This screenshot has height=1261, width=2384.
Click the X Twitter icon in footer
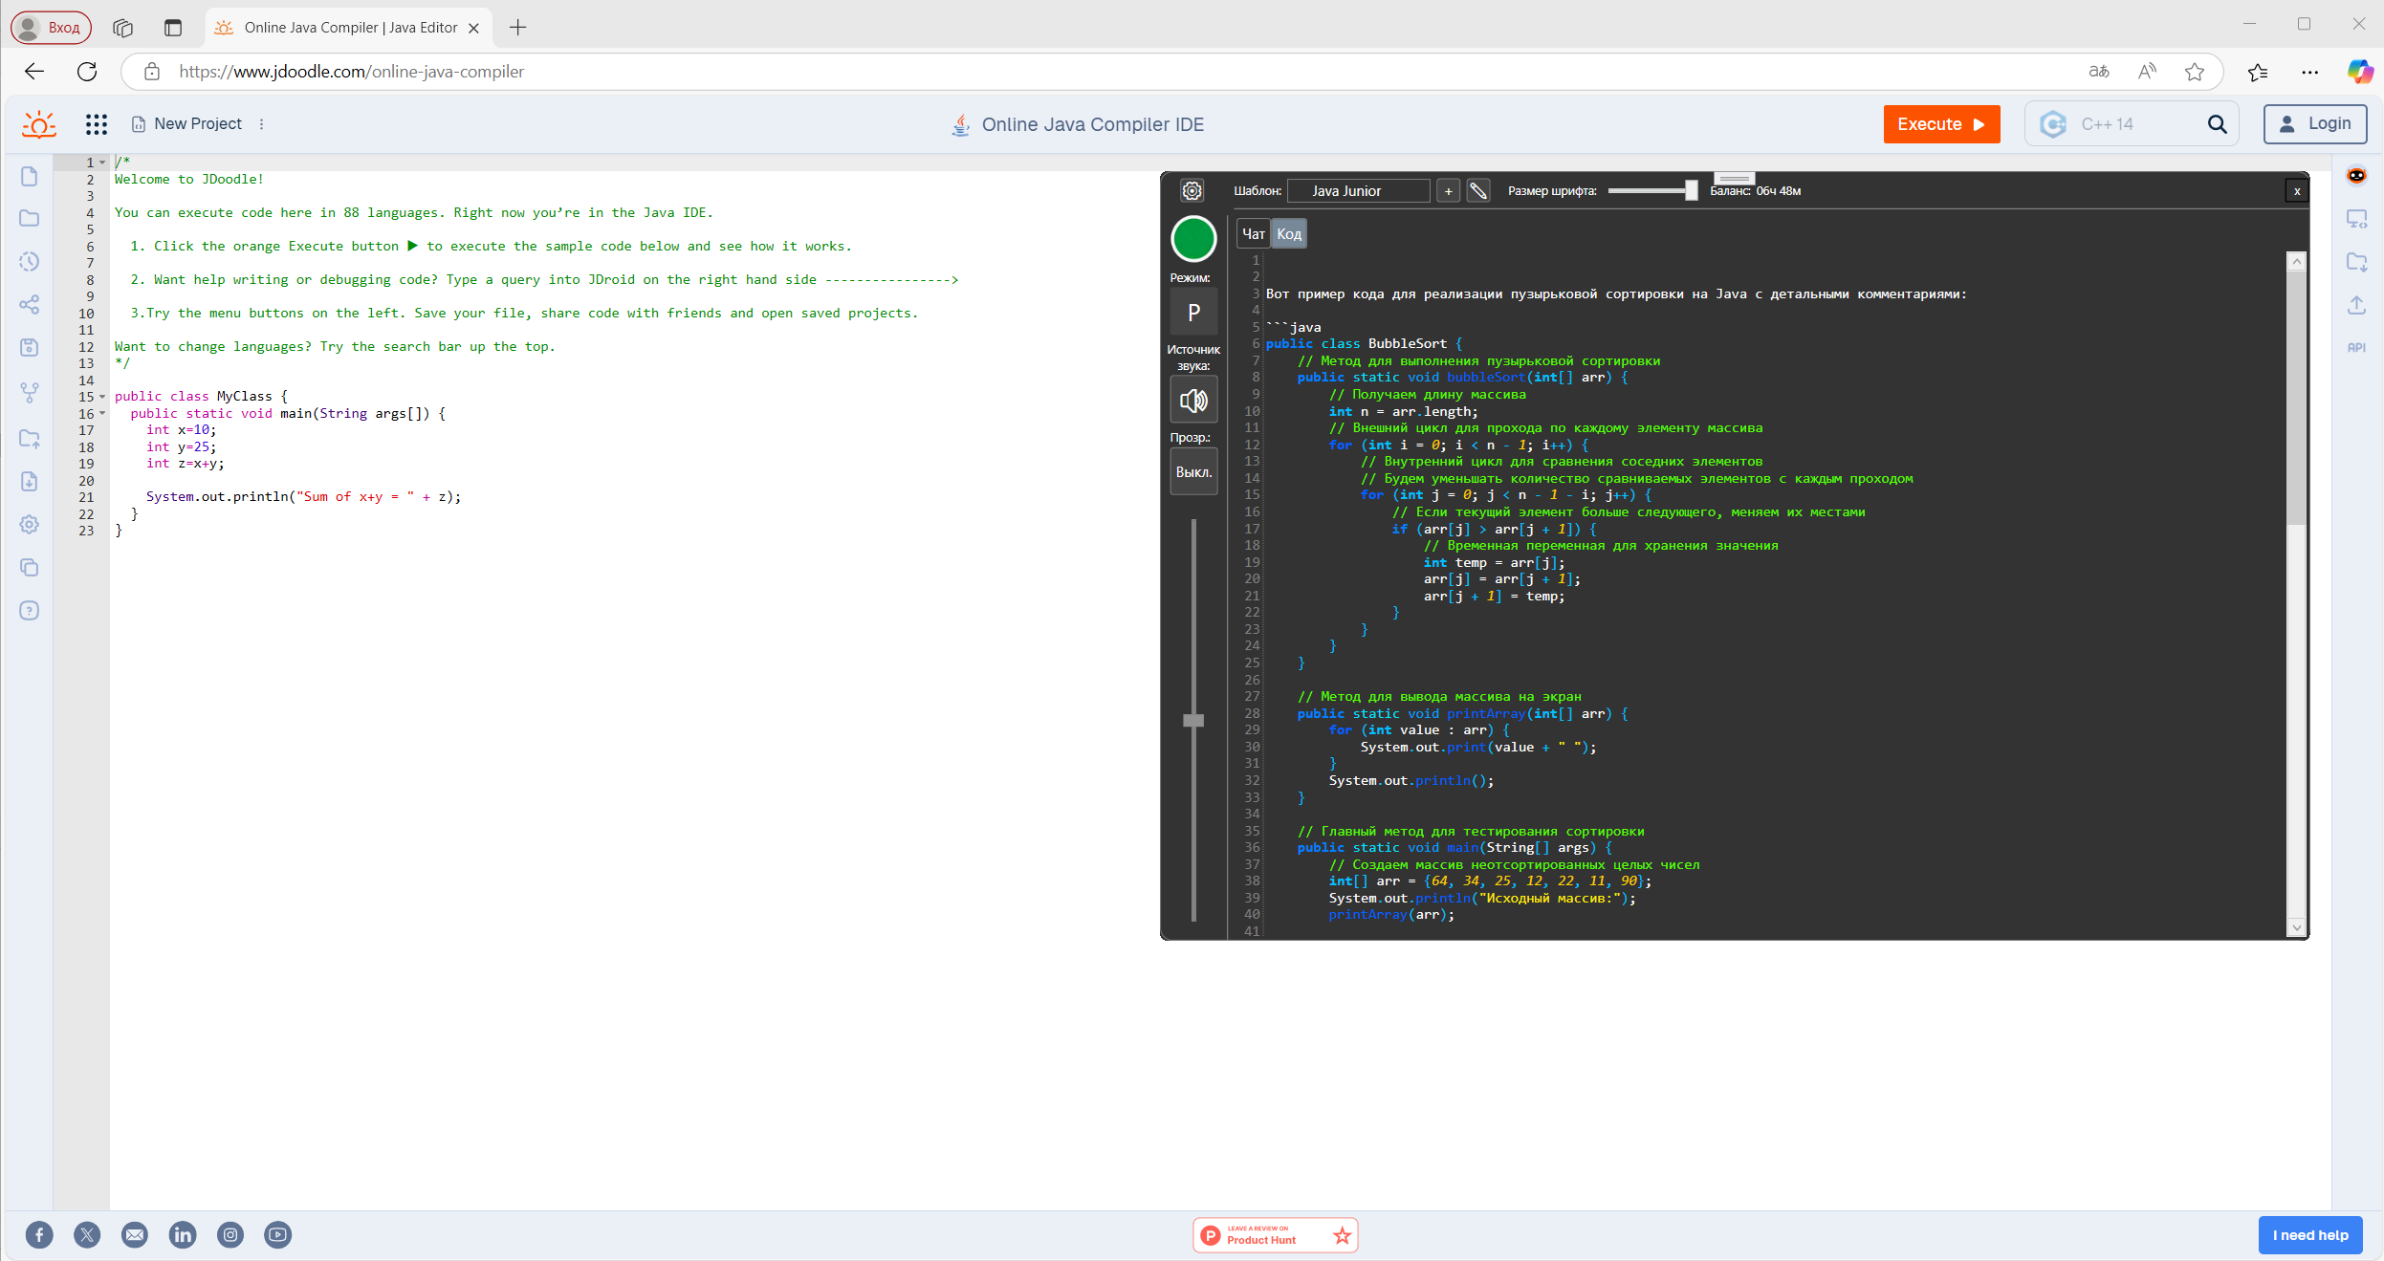pyautogui.click(x=87, y=1234)
